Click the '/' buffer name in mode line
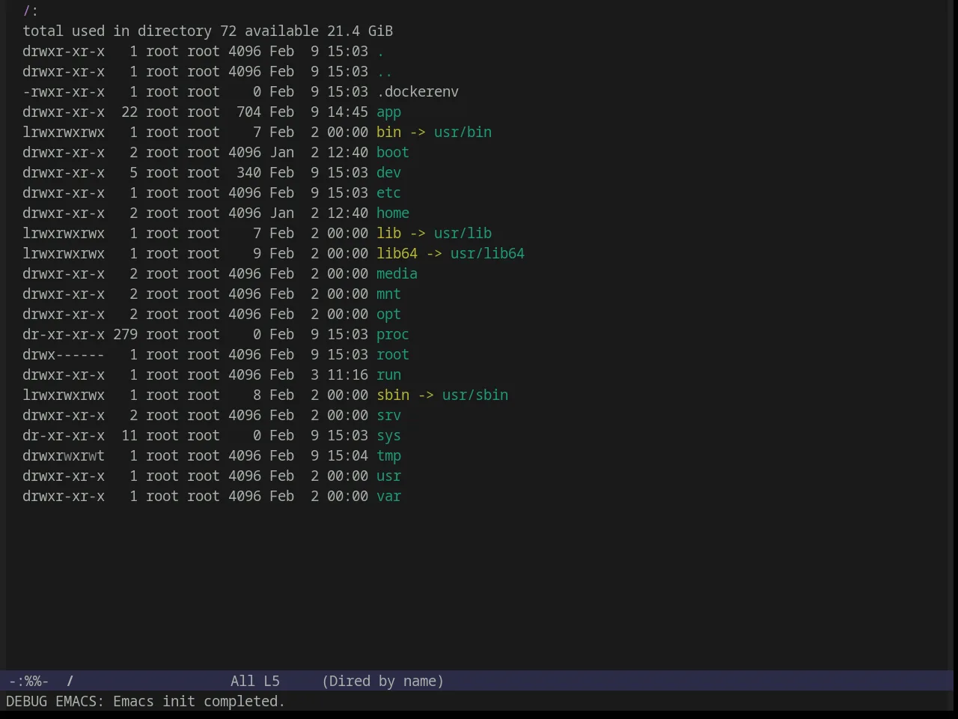 tap(70, 681)
